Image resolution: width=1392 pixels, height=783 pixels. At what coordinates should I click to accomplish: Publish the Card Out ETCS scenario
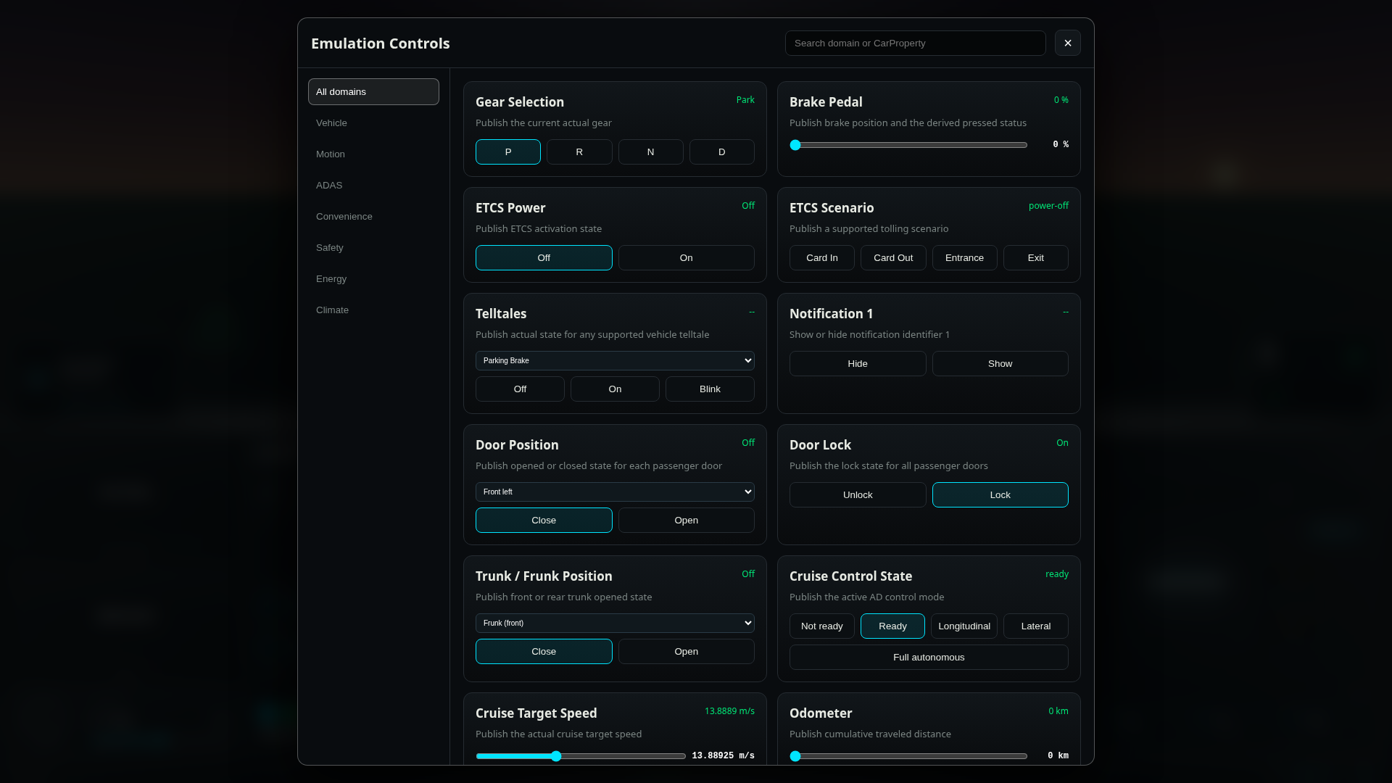tap(893, 257)
